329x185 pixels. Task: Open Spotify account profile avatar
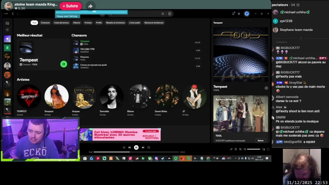click(247, 14)
